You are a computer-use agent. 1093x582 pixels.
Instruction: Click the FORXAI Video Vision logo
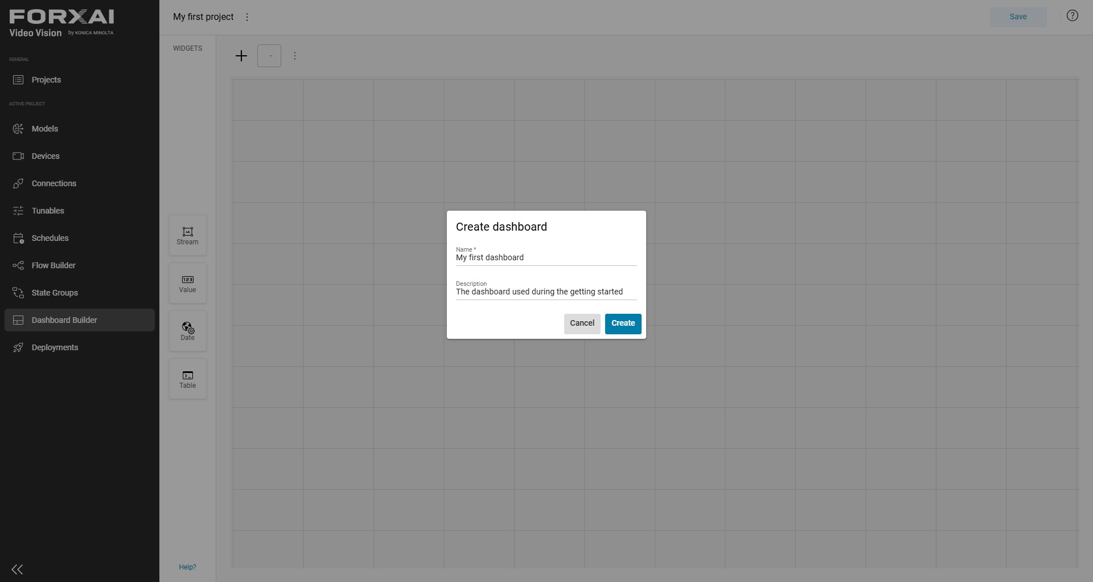tap(61, 23)
